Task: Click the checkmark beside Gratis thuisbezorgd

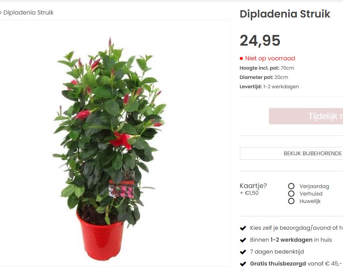Action: click(243, 264)
